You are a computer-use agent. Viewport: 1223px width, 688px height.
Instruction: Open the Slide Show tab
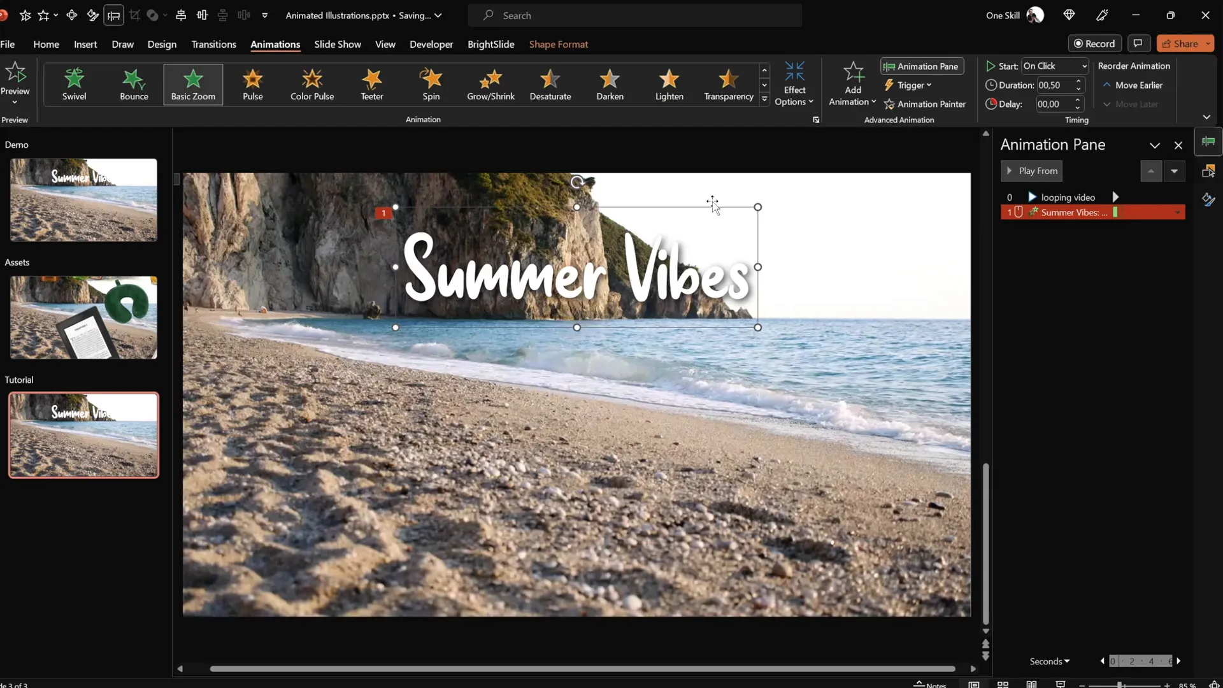point(338,44)
